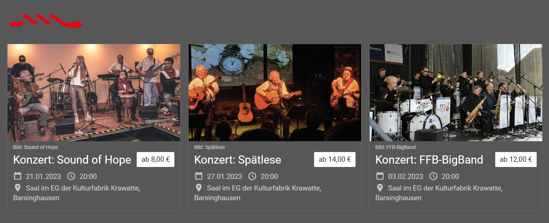
Task: Click clock icon on Spätlese card
Action: click(252, 176)
